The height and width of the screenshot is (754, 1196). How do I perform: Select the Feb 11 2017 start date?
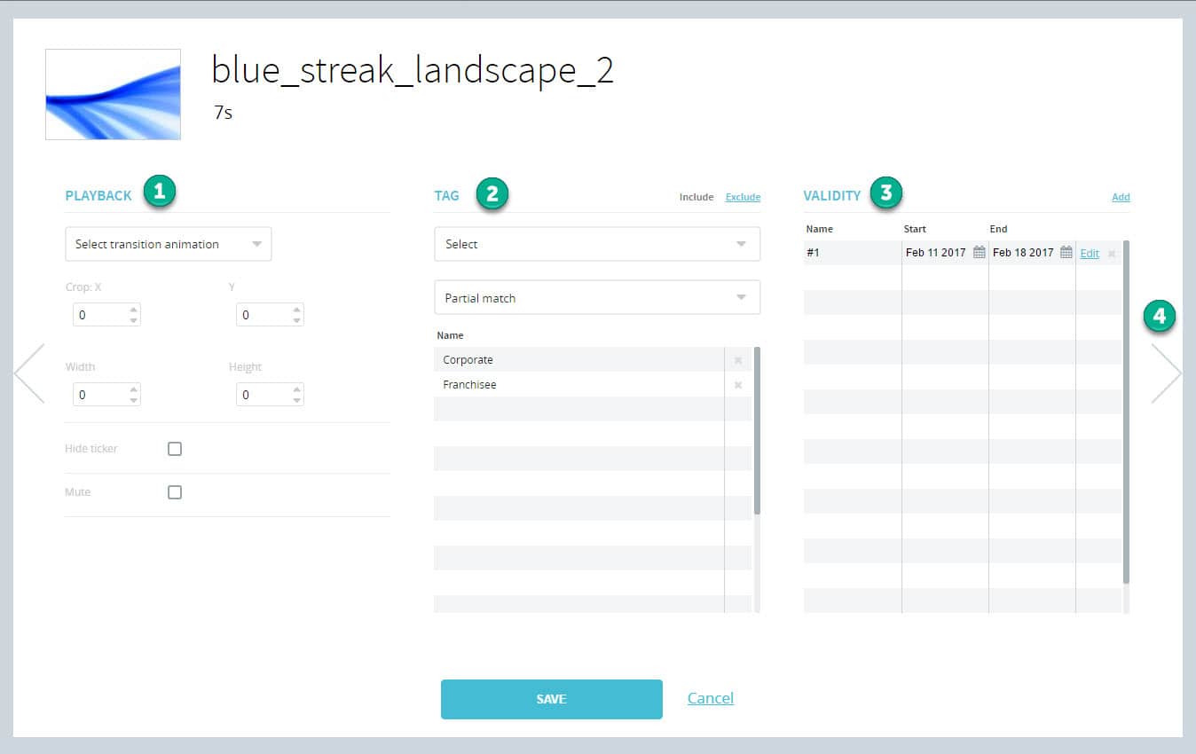point(936,253)
